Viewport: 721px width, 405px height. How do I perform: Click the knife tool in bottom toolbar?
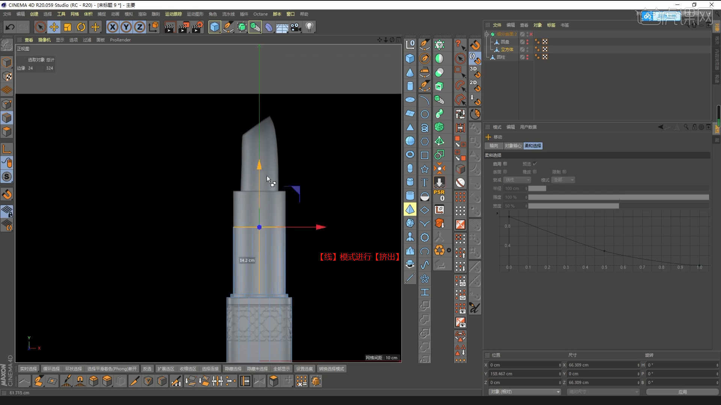[x=134, y=381]
